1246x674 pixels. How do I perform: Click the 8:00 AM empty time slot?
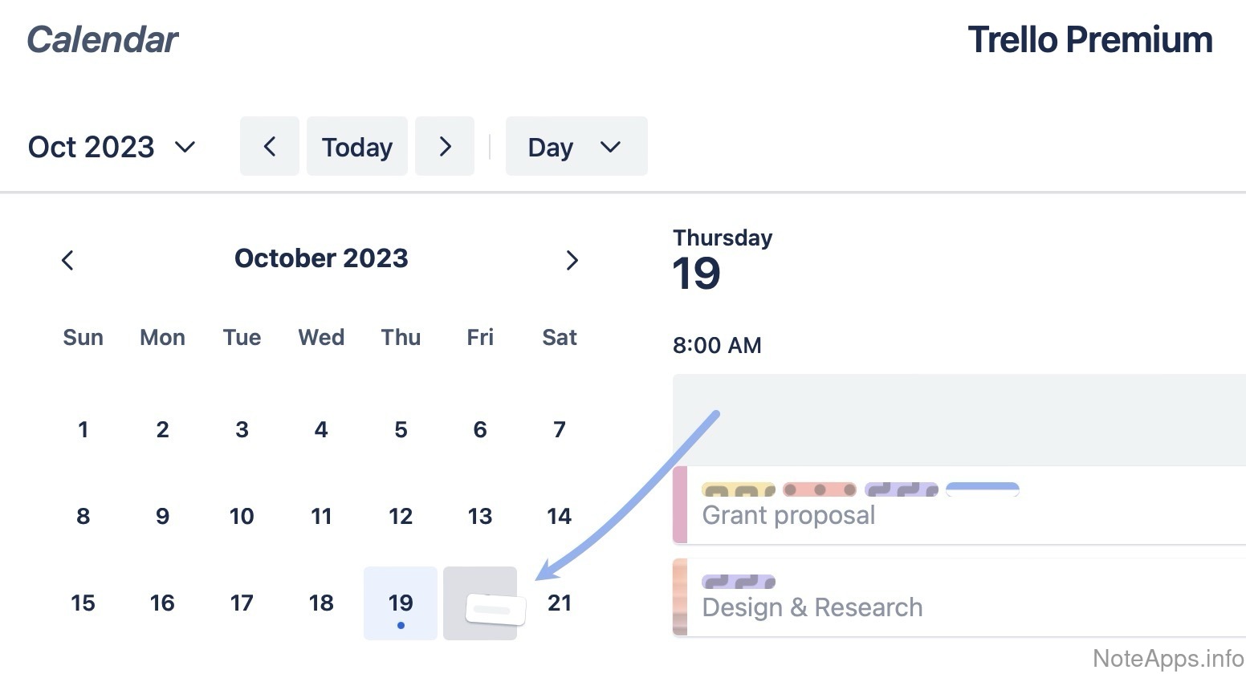pyautogui.click(x=955, y=419)
